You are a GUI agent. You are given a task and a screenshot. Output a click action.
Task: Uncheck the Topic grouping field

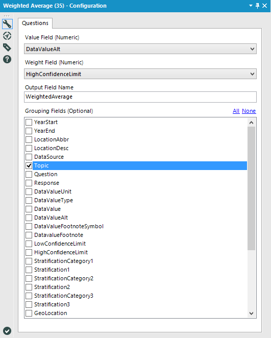29,165
